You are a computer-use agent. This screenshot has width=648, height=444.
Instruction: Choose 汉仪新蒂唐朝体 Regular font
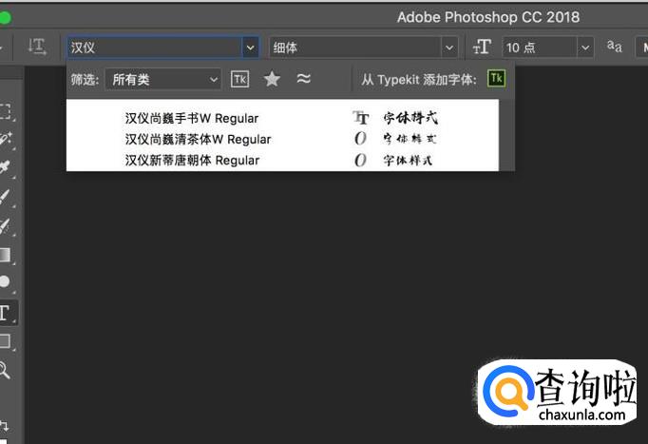(x=192, y=160)
